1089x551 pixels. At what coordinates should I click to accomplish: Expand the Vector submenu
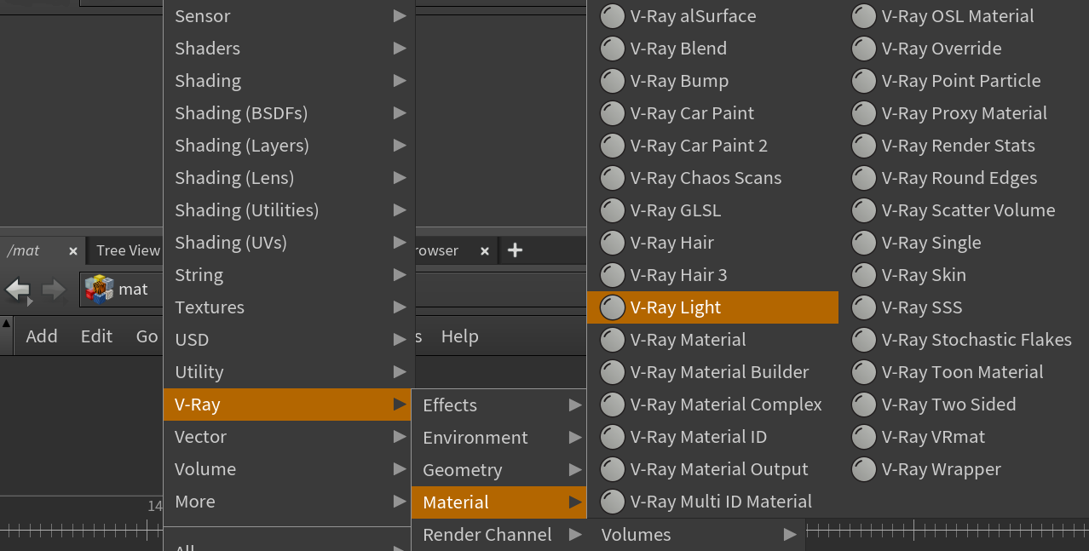coord(289,437)
